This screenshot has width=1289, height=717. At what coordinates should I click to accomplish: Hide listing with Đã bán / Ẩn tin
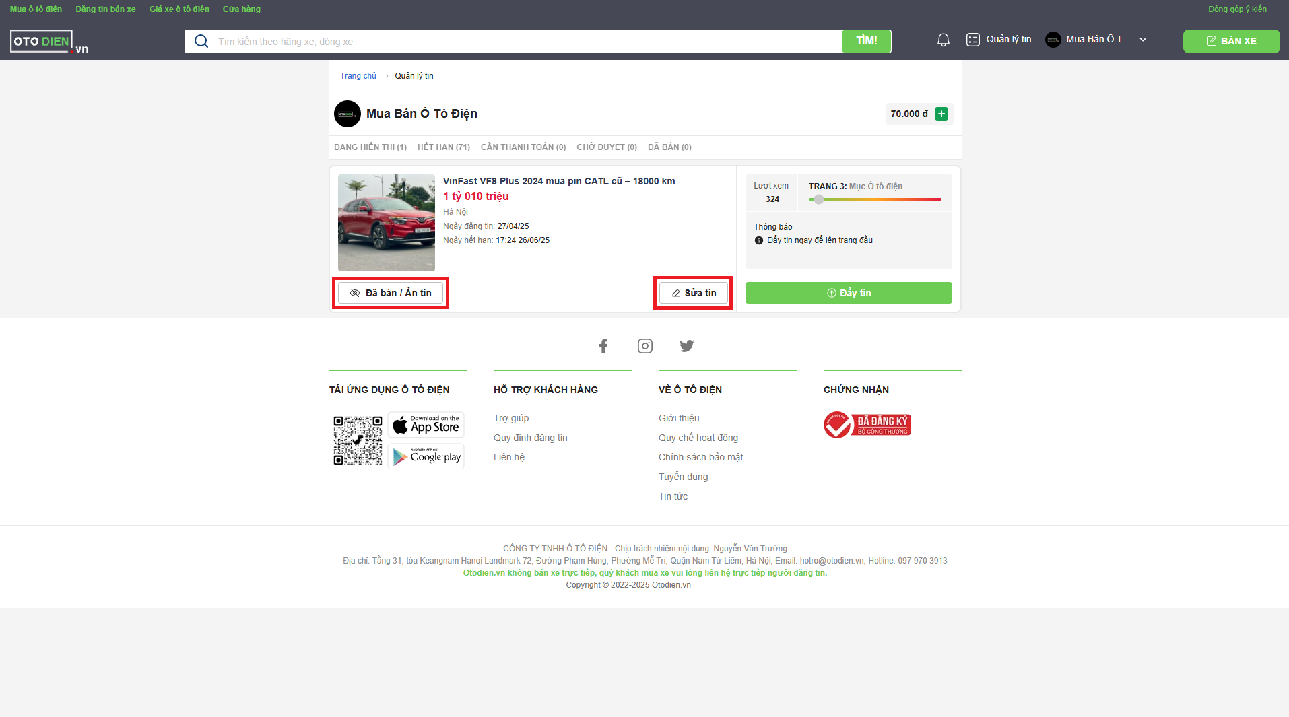pos(391,293)
